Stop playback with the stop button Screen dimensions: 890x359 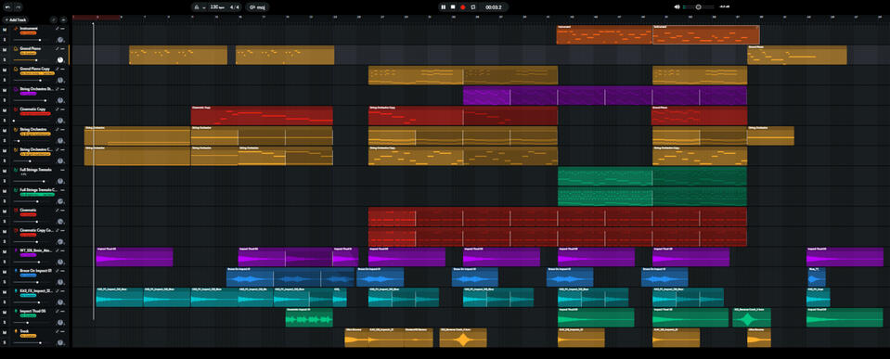(x=453, y=7)
